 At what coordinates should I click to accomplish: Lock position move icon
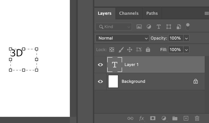[x=130, y=50]
